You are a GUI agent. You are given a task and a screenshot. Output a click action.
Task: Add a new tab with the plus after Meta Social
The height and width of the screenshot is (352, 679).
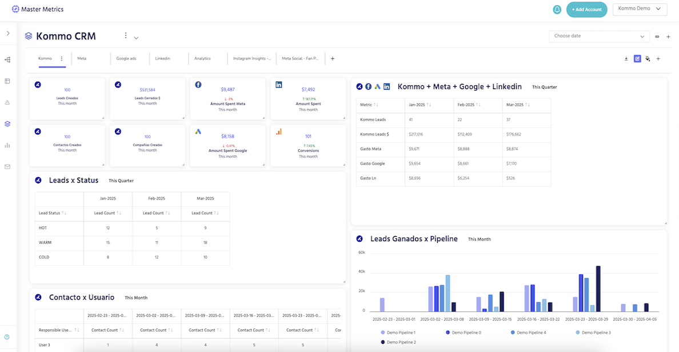tap(333, 58)
